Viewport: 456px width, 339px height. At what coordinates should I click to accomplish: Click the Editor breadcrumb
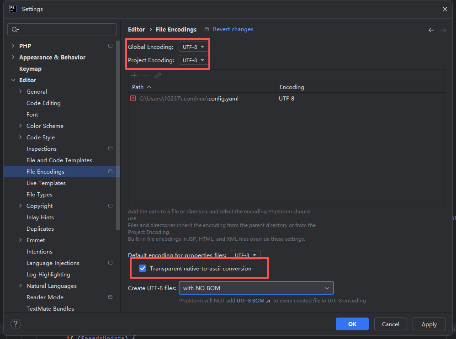[137, 29]
